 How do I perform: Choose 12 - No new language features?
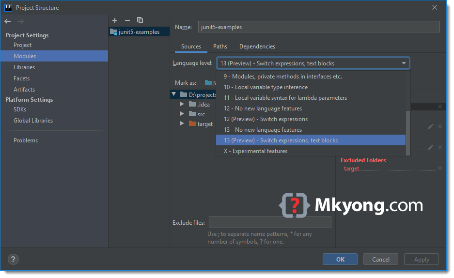pos(311,108)
